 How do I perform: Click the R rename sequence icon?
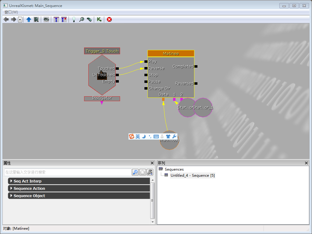point(36,19)
